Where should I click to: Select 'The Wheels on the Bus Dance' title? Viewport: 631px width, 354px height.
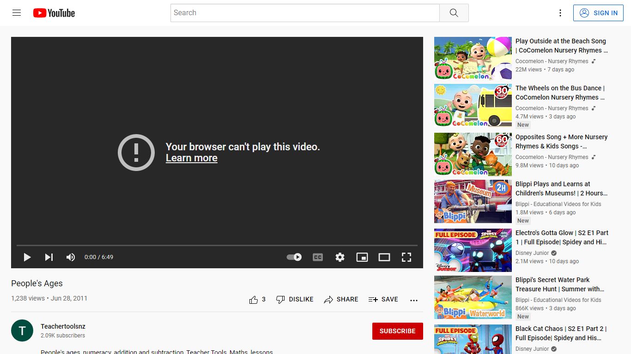click(x=560, y=93)
